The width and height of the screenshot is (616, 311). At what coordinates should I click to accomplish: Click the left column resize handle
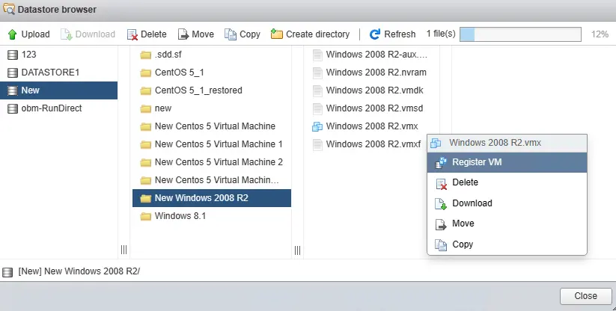[x=124, y=249]
